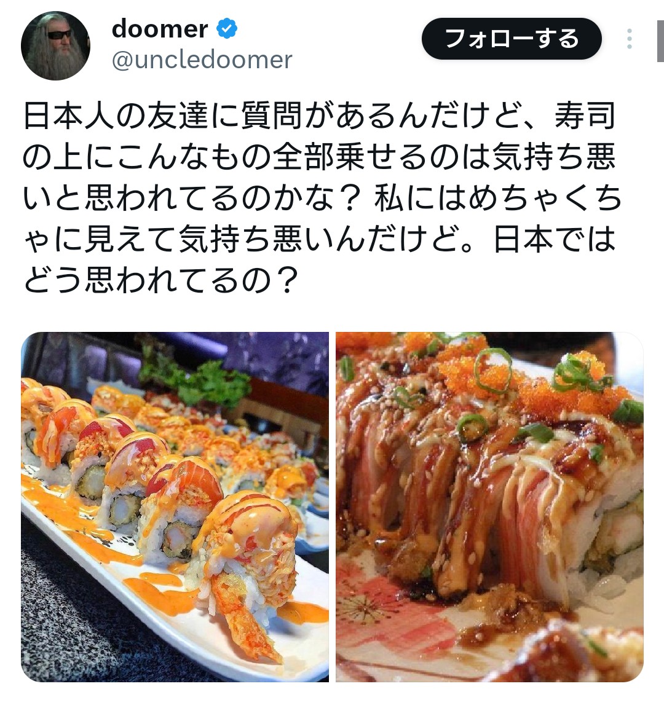
Task: View the left shrimp tempura roll photo
Action: [175, 506]
